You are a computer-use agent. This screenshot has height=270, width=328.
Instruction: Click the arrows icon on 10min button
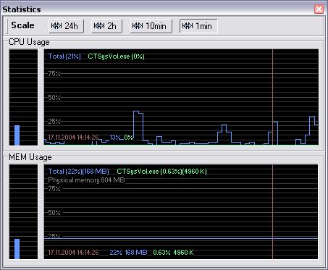[x=138, y=26]
